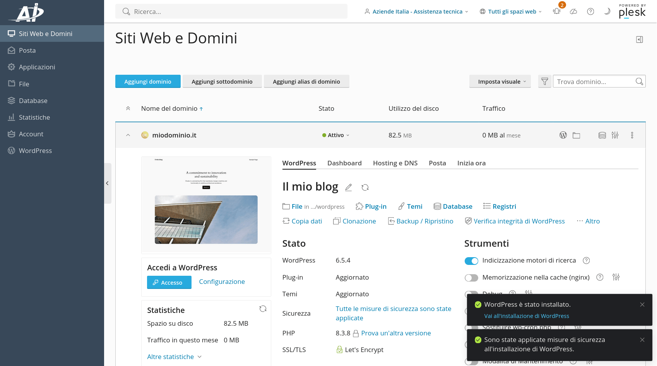Viewport: 657px width, 366px height.
Task: Refresh the Statistiche panel
Action: click(x=263, y=309)
